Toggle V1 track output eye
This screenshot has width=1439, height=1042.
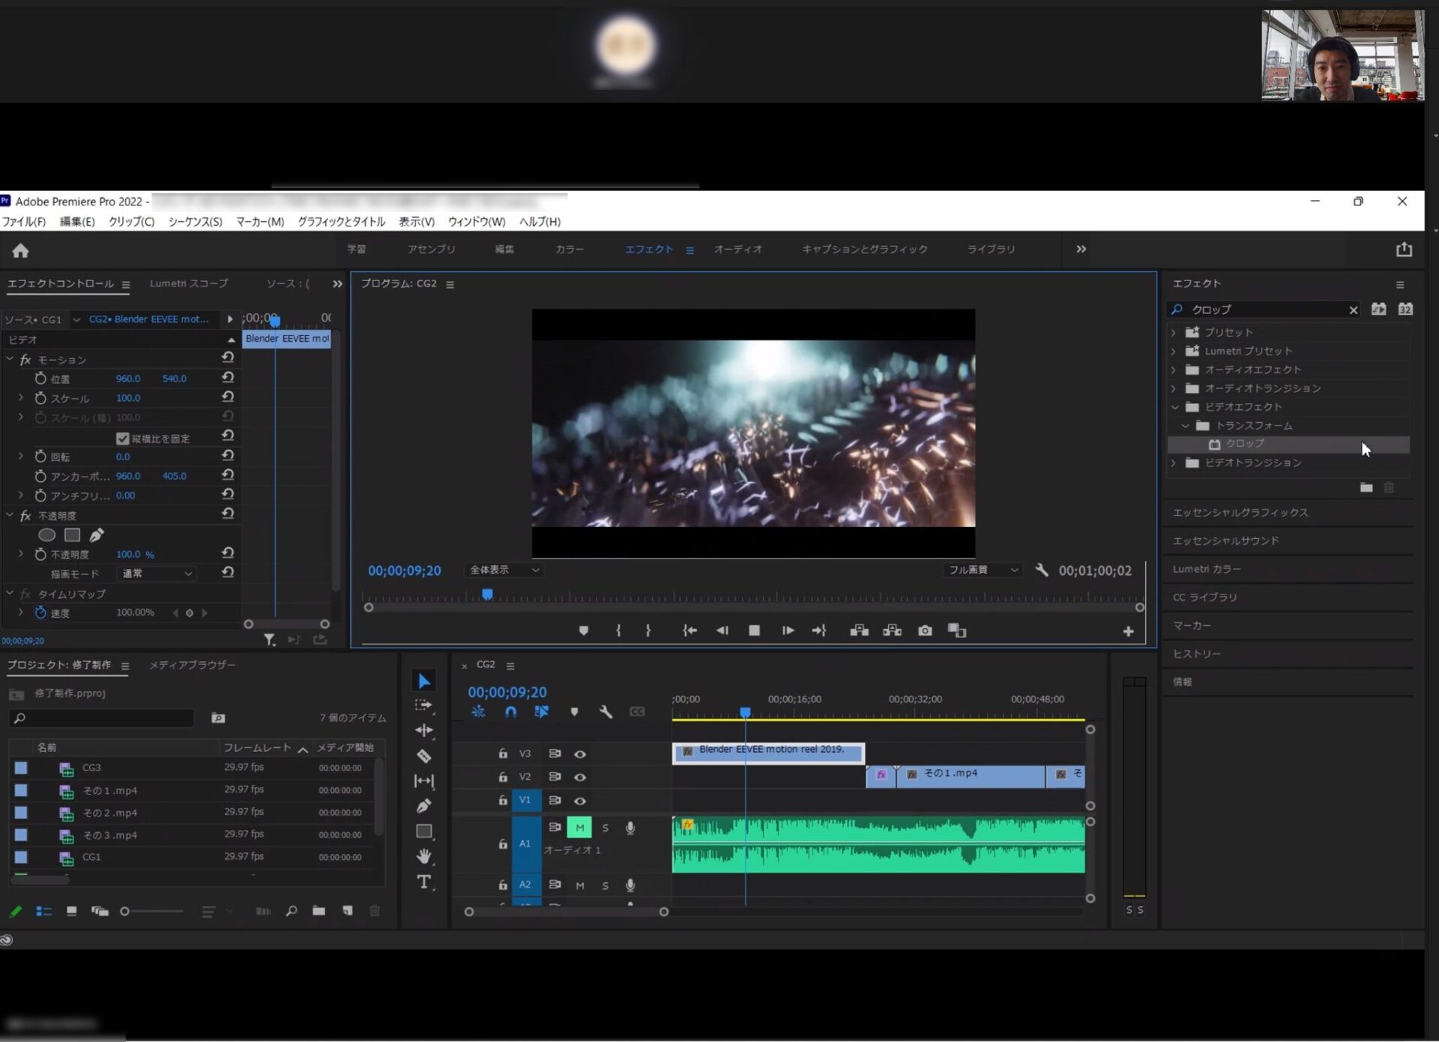point(580,801)
